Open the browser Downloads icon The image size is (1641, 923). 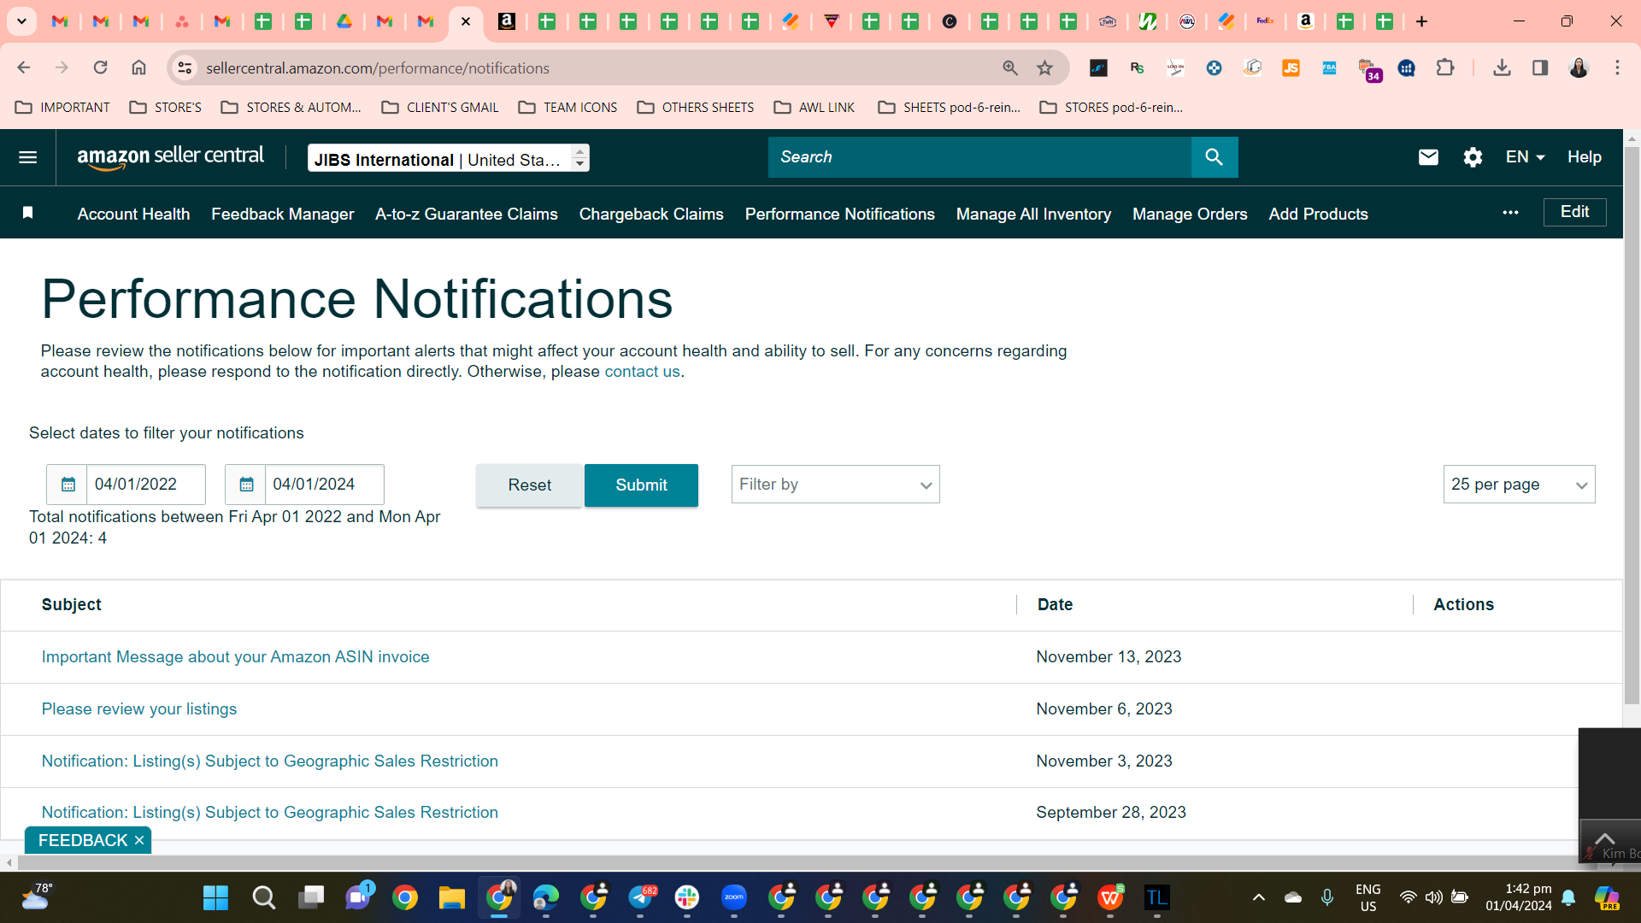click(1502, 68)
